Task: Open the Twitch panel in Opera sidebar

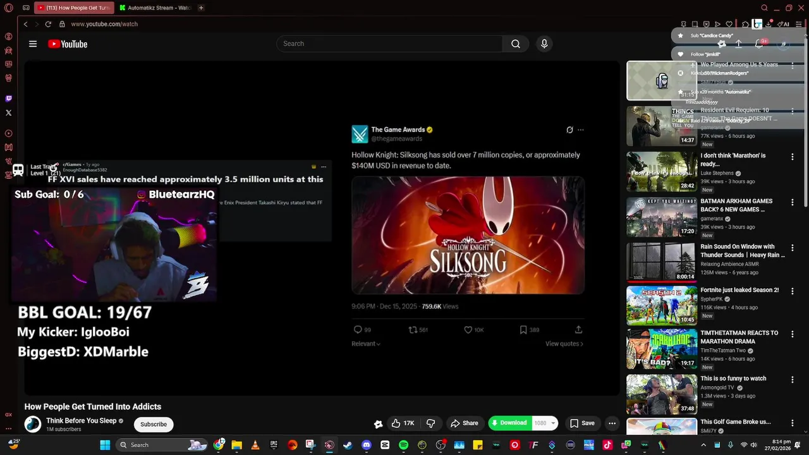Action: pyautogui.click(x=8, y=99)
